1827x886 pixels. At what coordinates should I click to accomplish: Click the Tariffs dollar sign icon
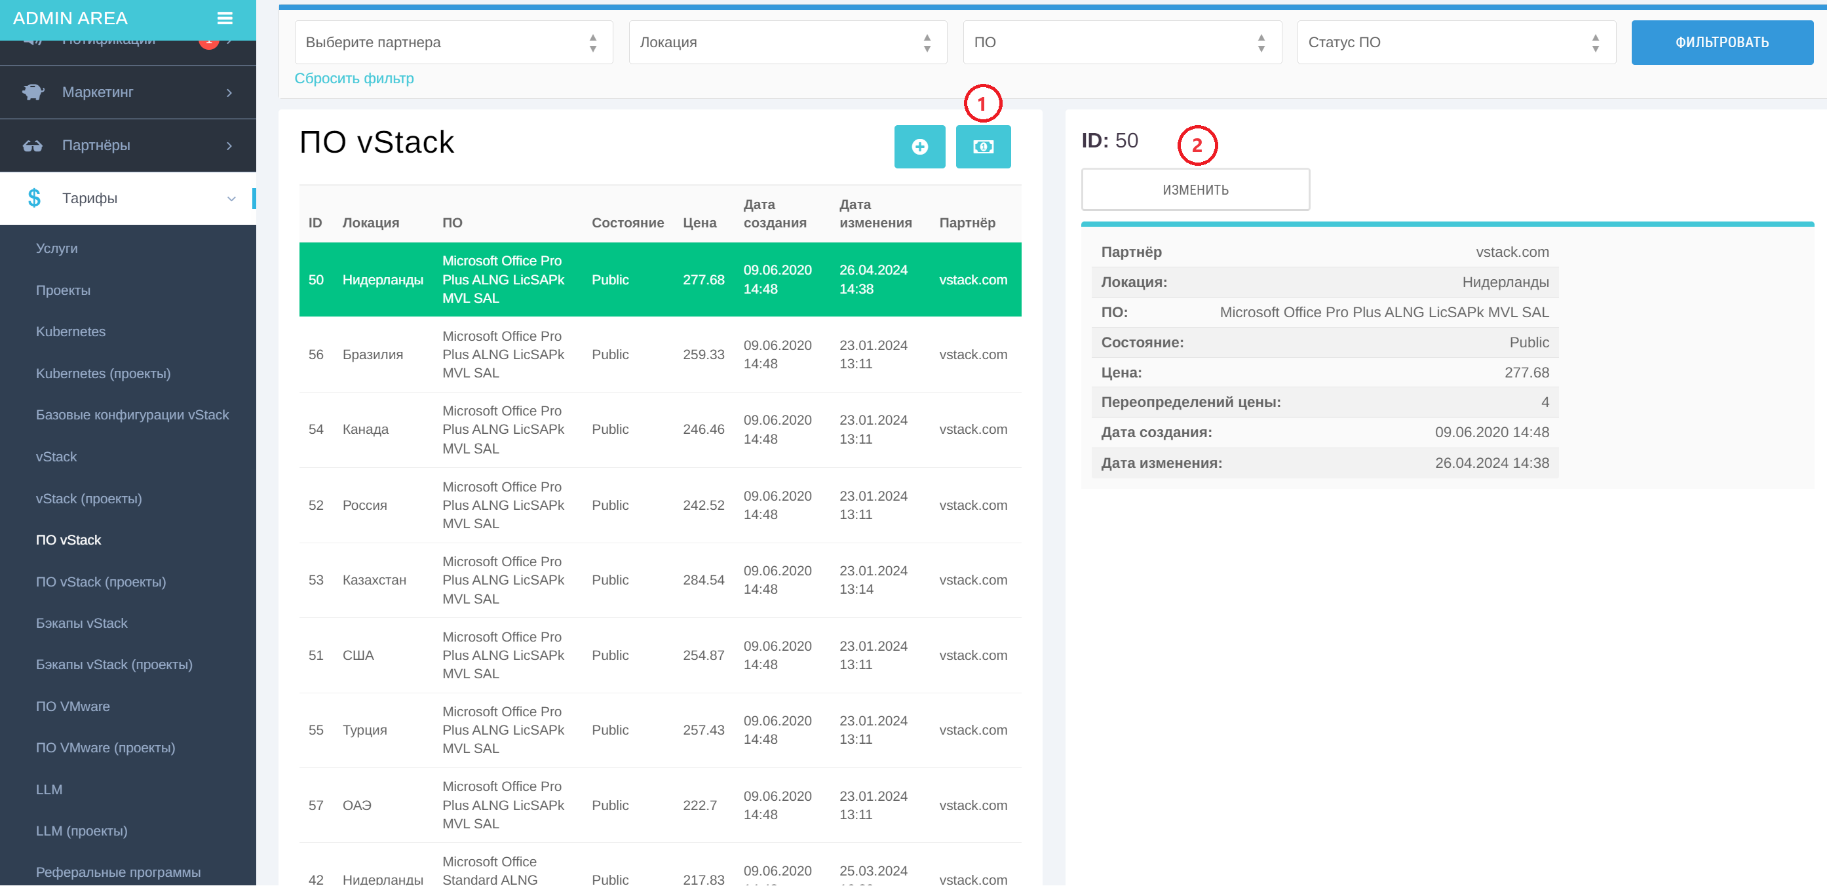33,198
